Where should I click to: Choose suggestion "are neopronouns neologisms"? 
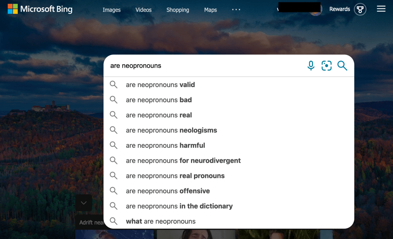pyautogui.click(x=171, y=130)
